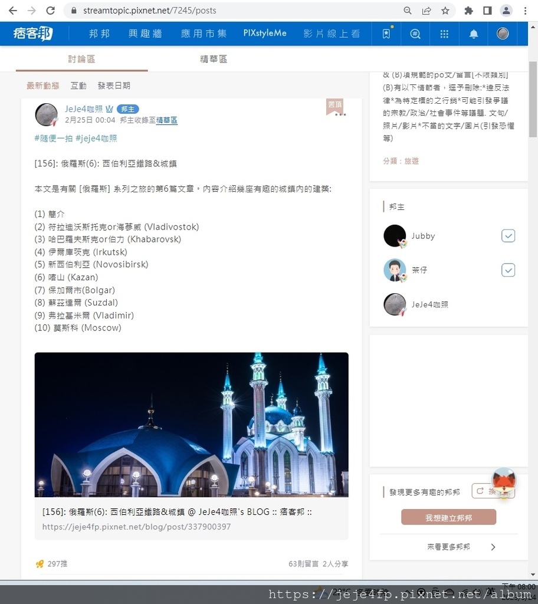
Task: Open the user avatar in the blue bar
Action: point(503,34)
